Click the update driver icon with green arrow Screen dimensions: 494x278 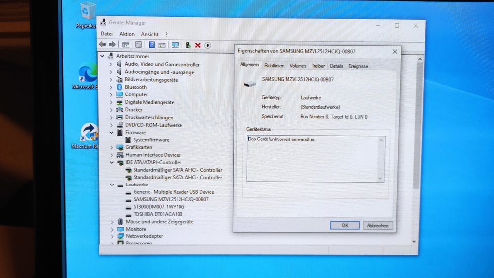coord(188,45)
